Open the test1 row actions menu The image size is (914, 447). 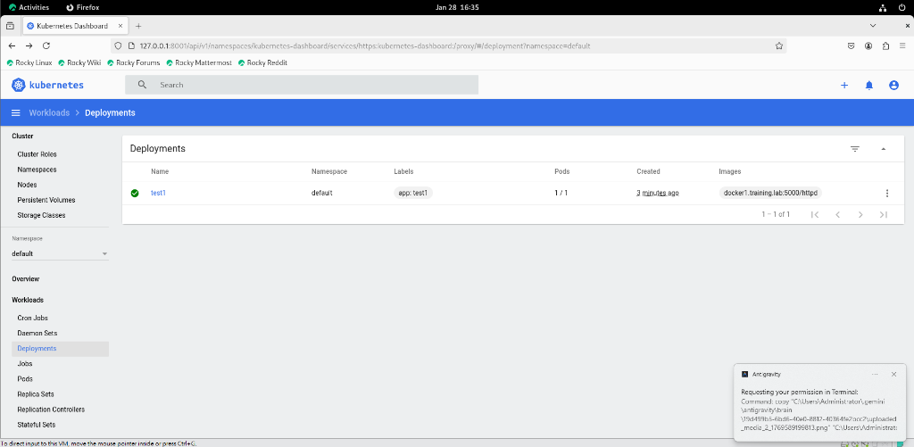click(886, 193)
